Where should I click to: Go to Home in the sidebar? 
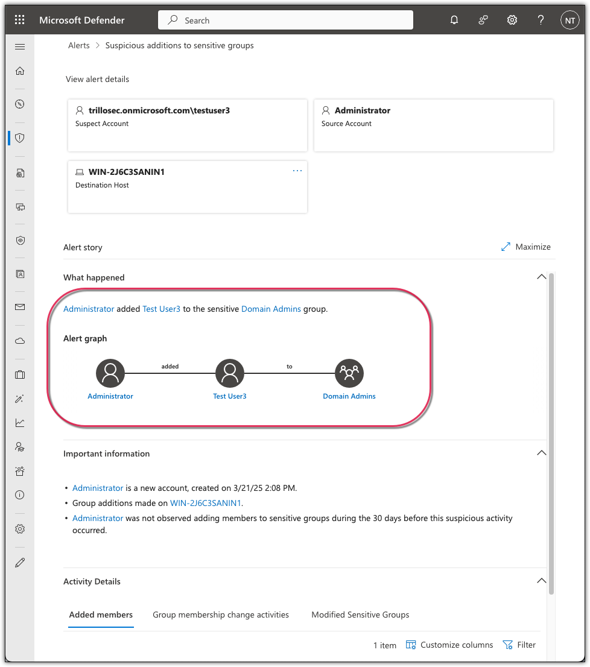point(20,71)
